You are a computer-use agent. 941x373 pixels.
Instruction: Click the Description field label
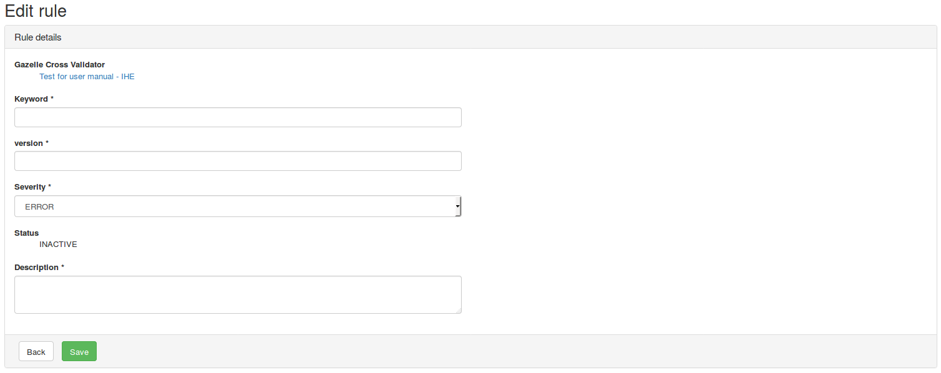tap(36, 268)
